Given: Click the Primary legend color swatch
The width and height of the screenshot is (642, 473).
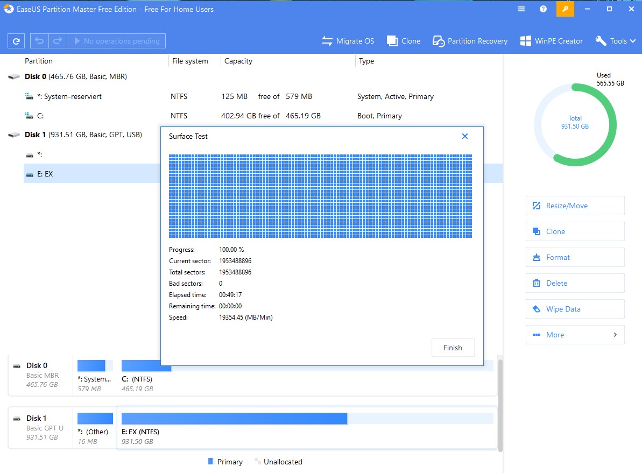Looking at the screenshot, I should 210,461.
